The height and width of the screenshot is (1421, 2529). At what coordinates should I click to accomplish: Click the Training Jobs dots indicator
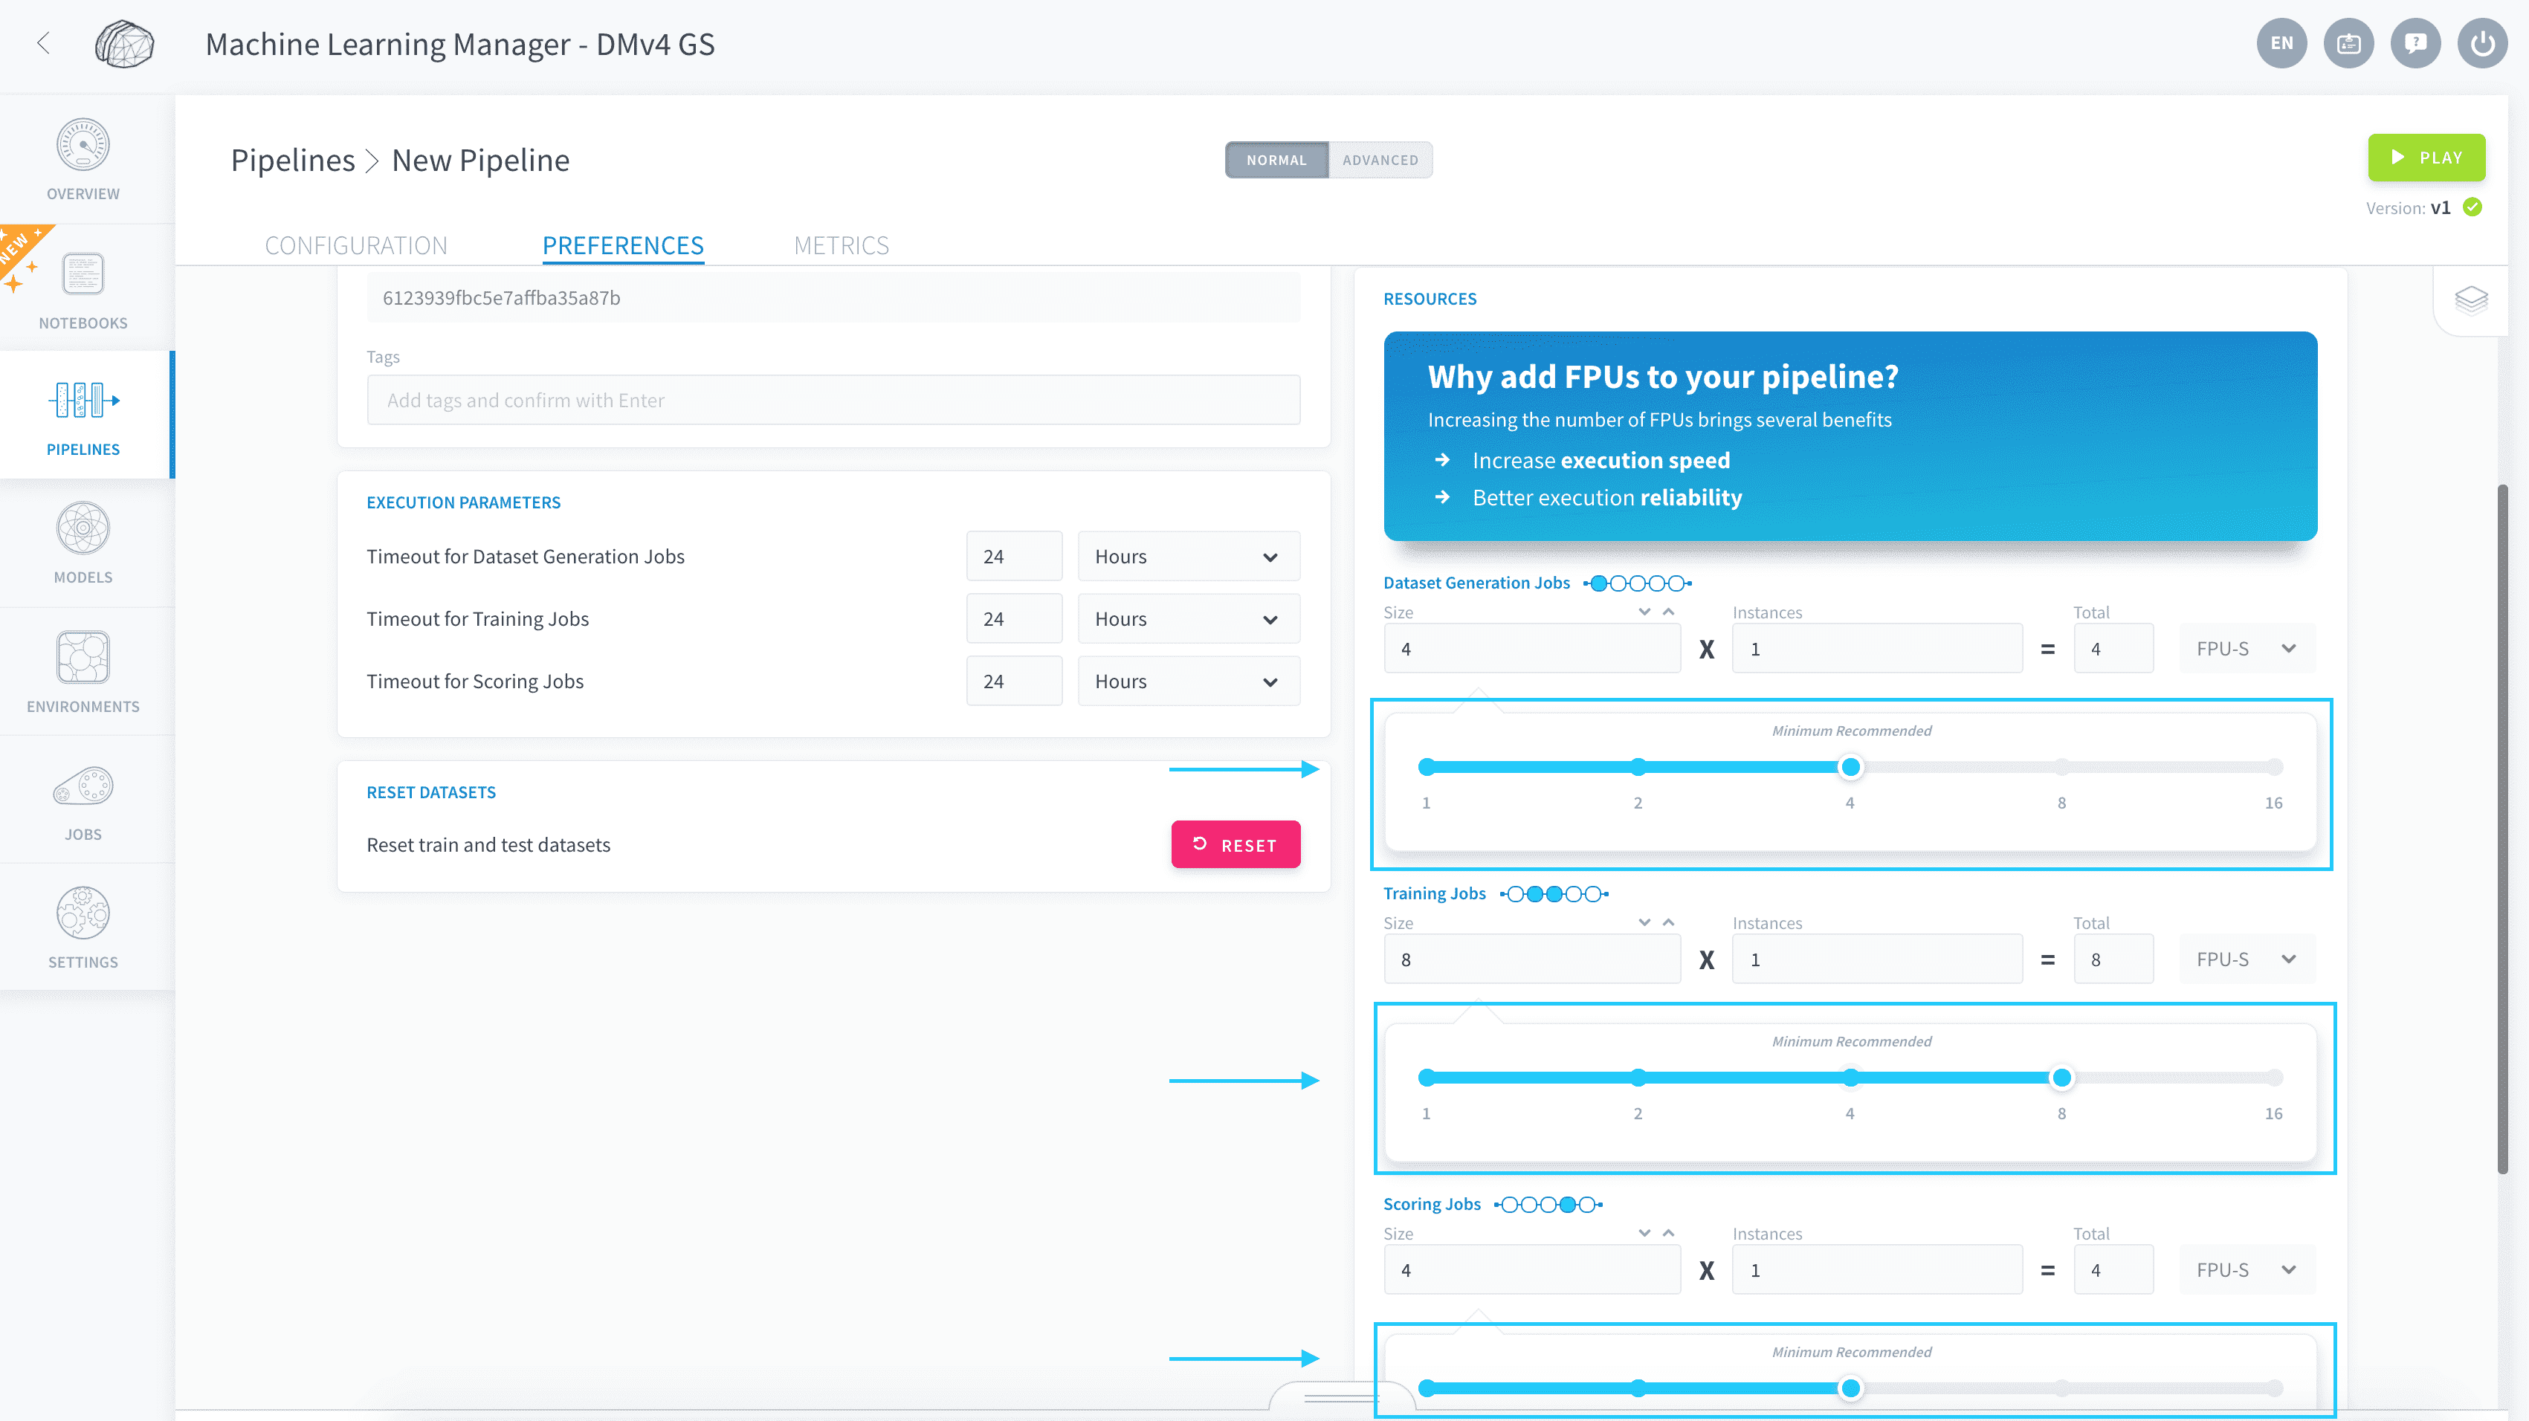click(x=1554, y=894)
